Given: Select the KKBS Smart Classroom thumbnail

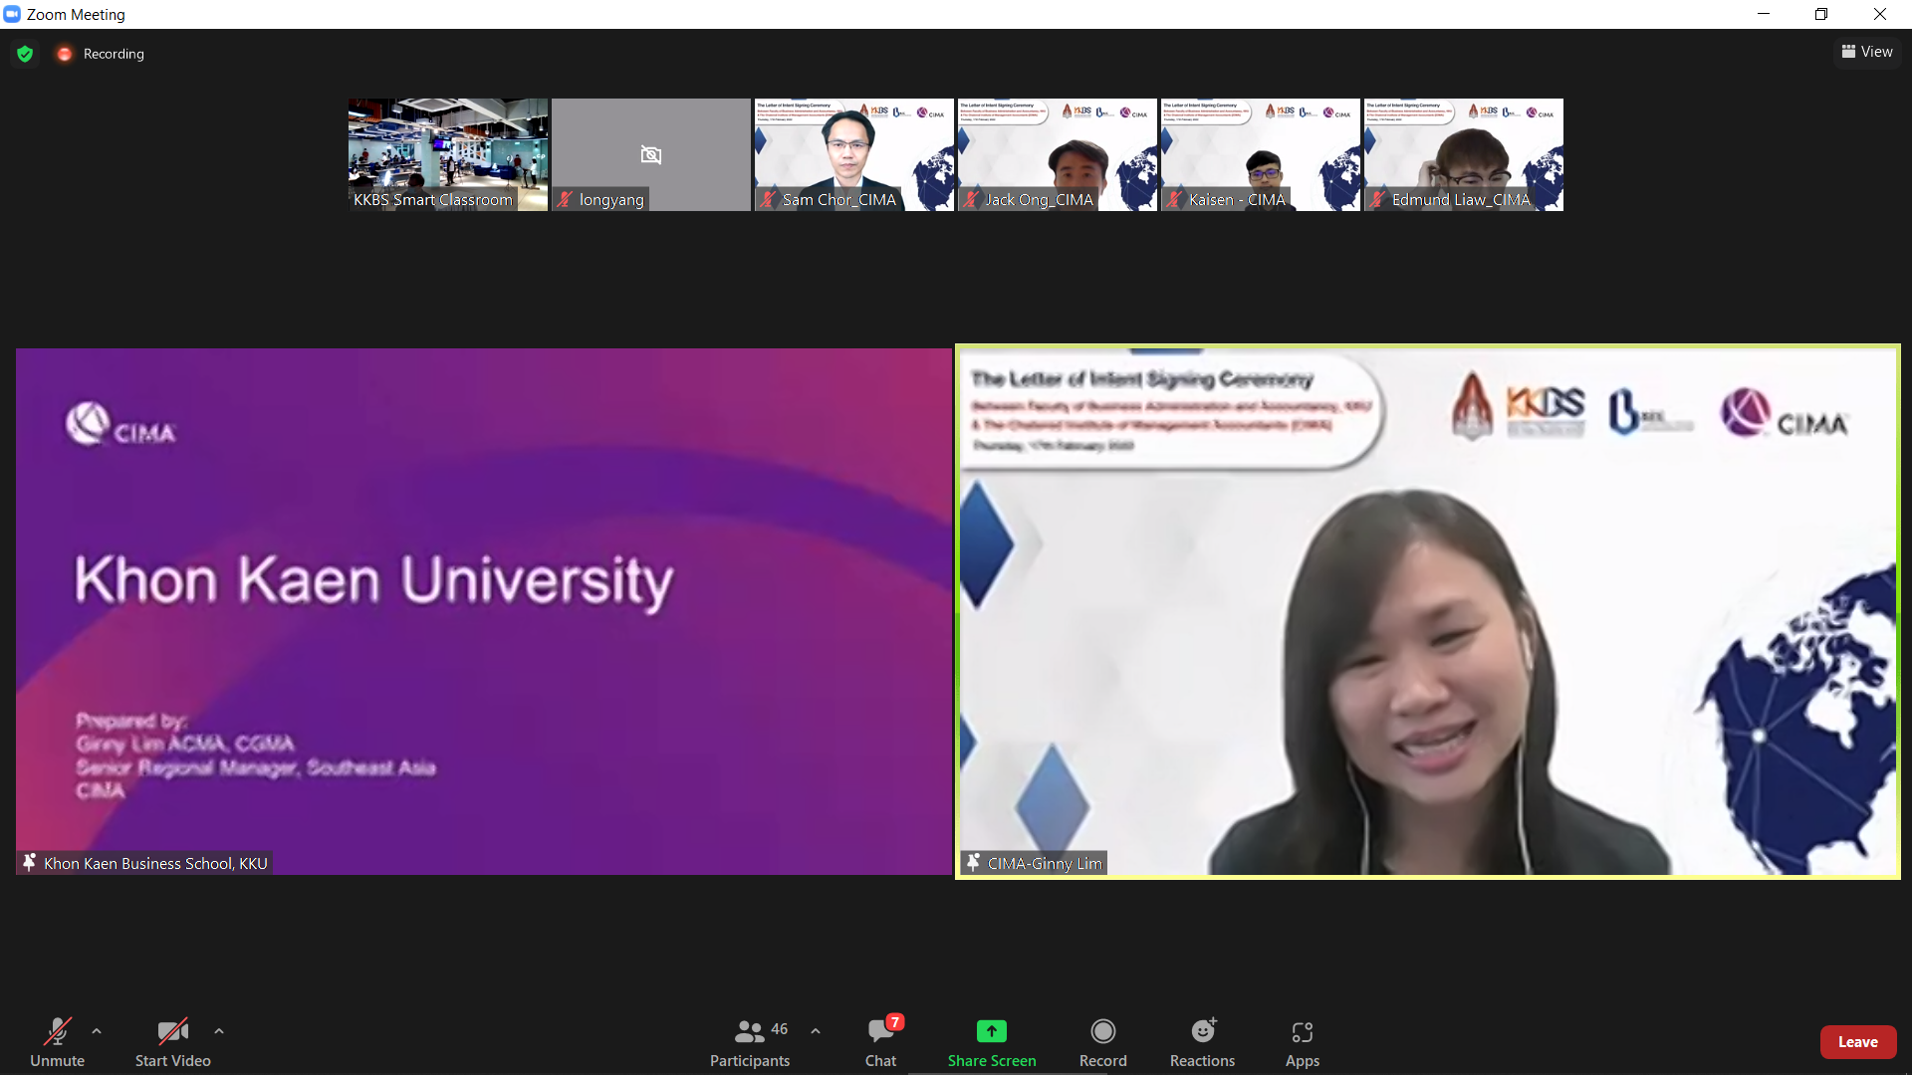Looking at the screenshot, I should pos(448,154).
